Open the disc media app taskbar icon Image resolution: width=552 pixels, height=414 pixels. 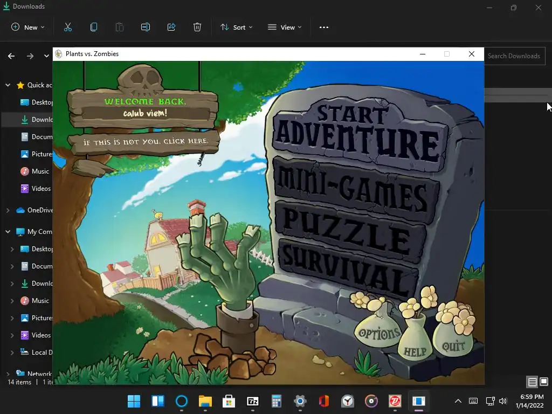371,401
